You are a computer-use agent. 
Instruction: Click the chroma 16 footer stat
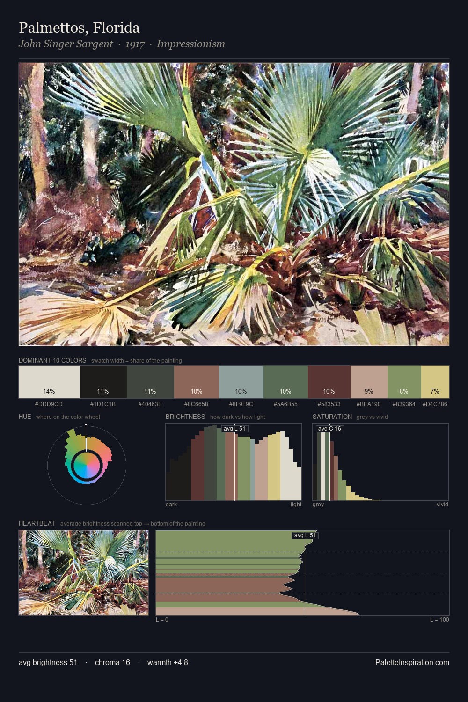(112, 662)
